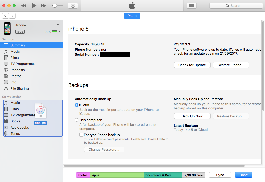Eject the iPhone using the eject icon
The height and width of the screenshot is (182, 265).
point(58,25)
